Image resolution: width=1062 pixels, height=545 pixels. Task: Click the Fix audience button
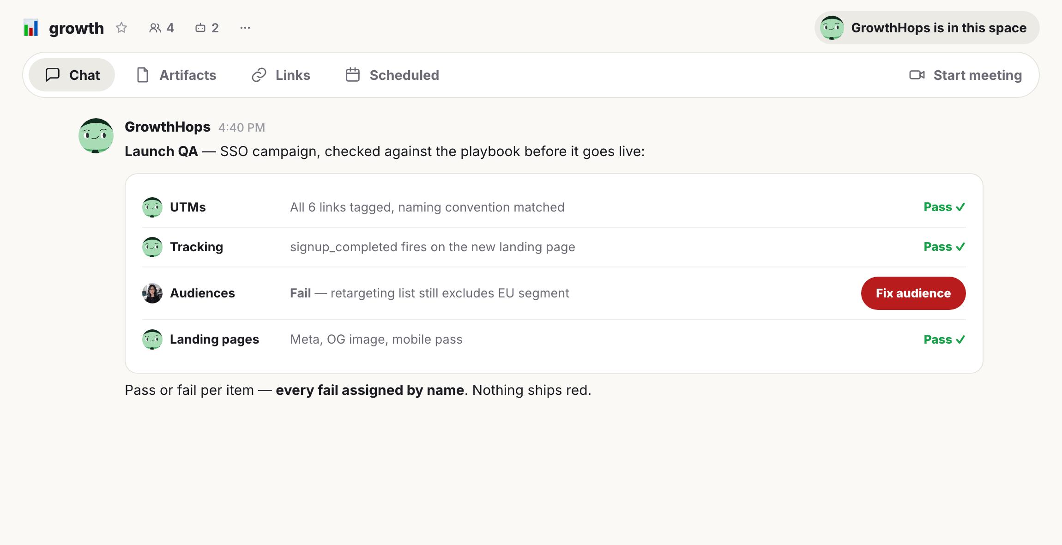coord(913,293)
